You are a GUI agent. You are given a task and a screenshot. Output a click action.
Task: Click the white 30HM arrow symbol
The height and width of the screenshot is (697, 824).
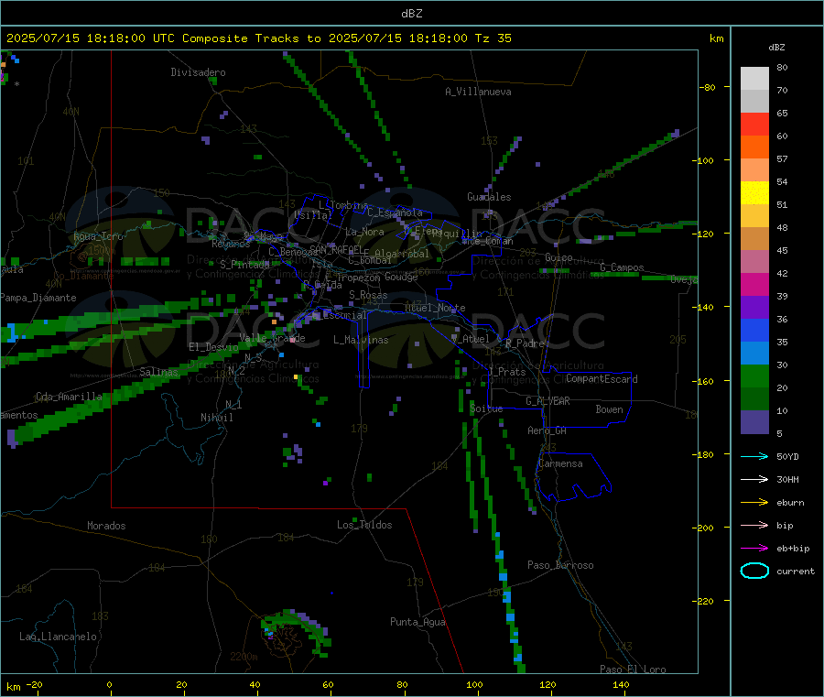(754, 479)
